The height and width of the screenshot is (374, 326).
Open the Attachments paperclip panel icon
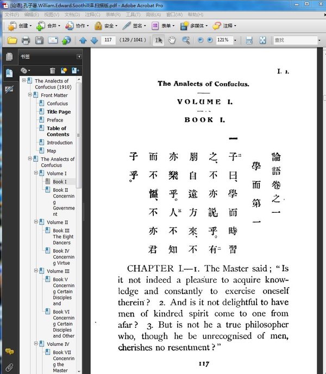[x=9, y=367]
